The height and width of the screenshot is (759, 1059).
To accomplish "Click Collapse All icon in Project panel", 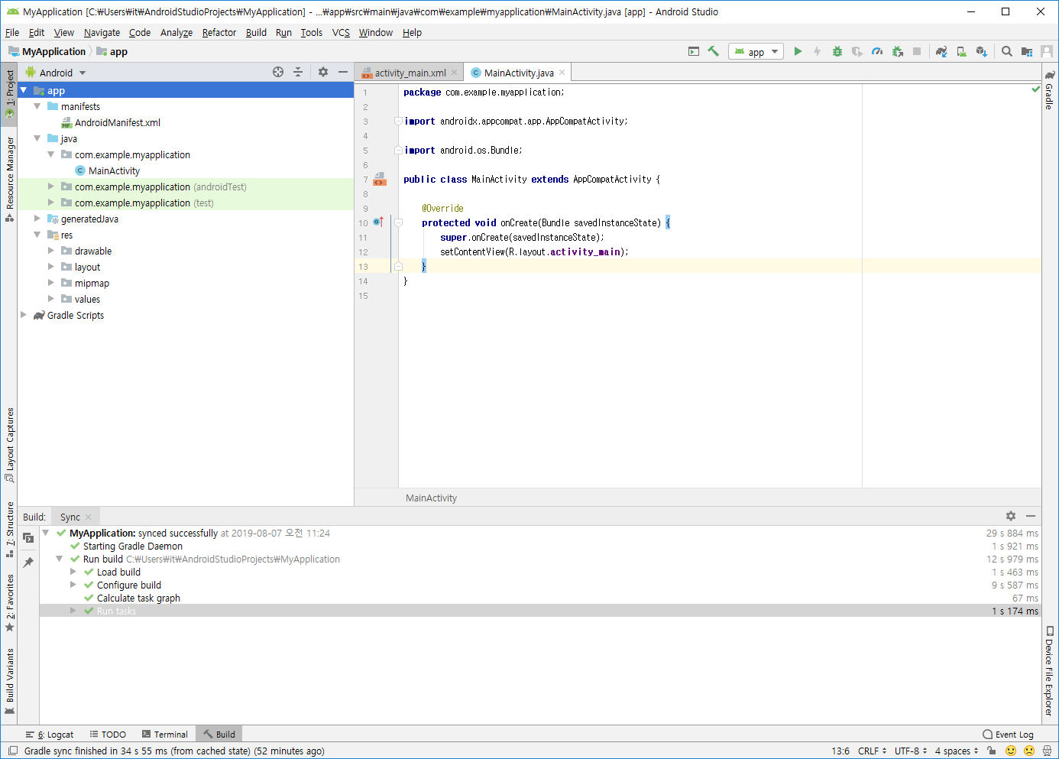I will [298, 72].
